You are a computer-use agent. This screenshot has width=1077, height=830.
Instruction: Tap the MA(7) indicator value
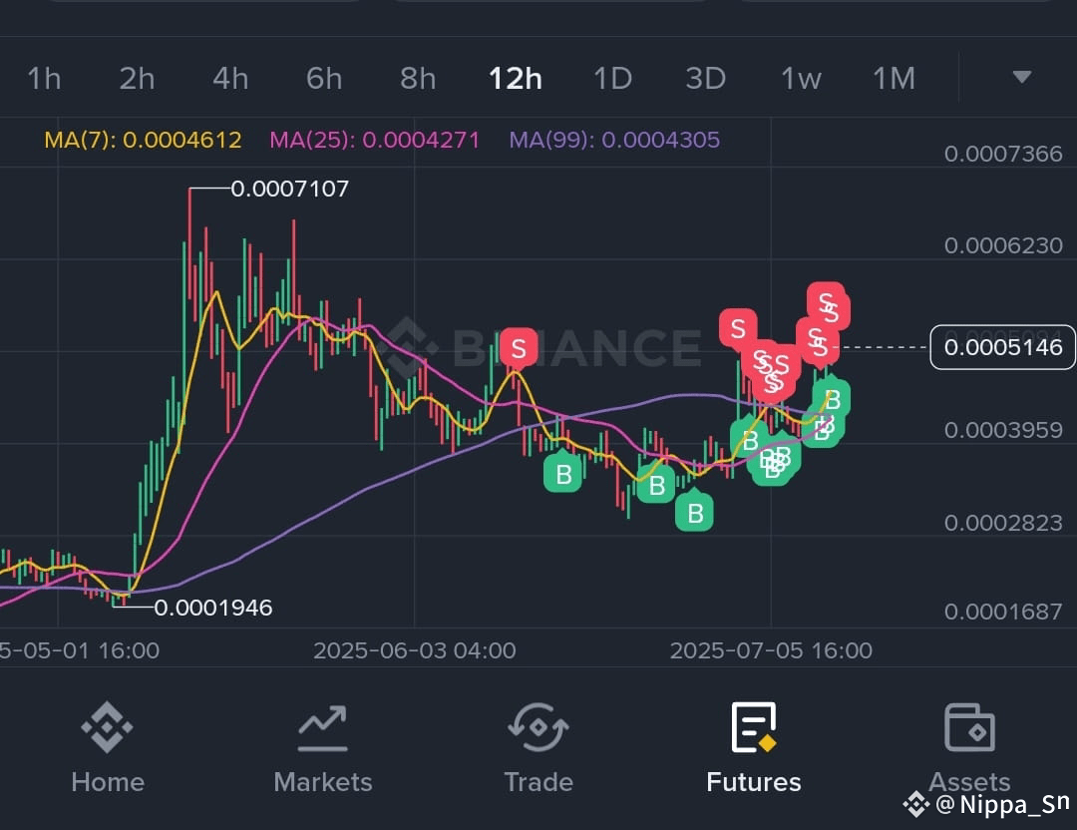[143, 141]
